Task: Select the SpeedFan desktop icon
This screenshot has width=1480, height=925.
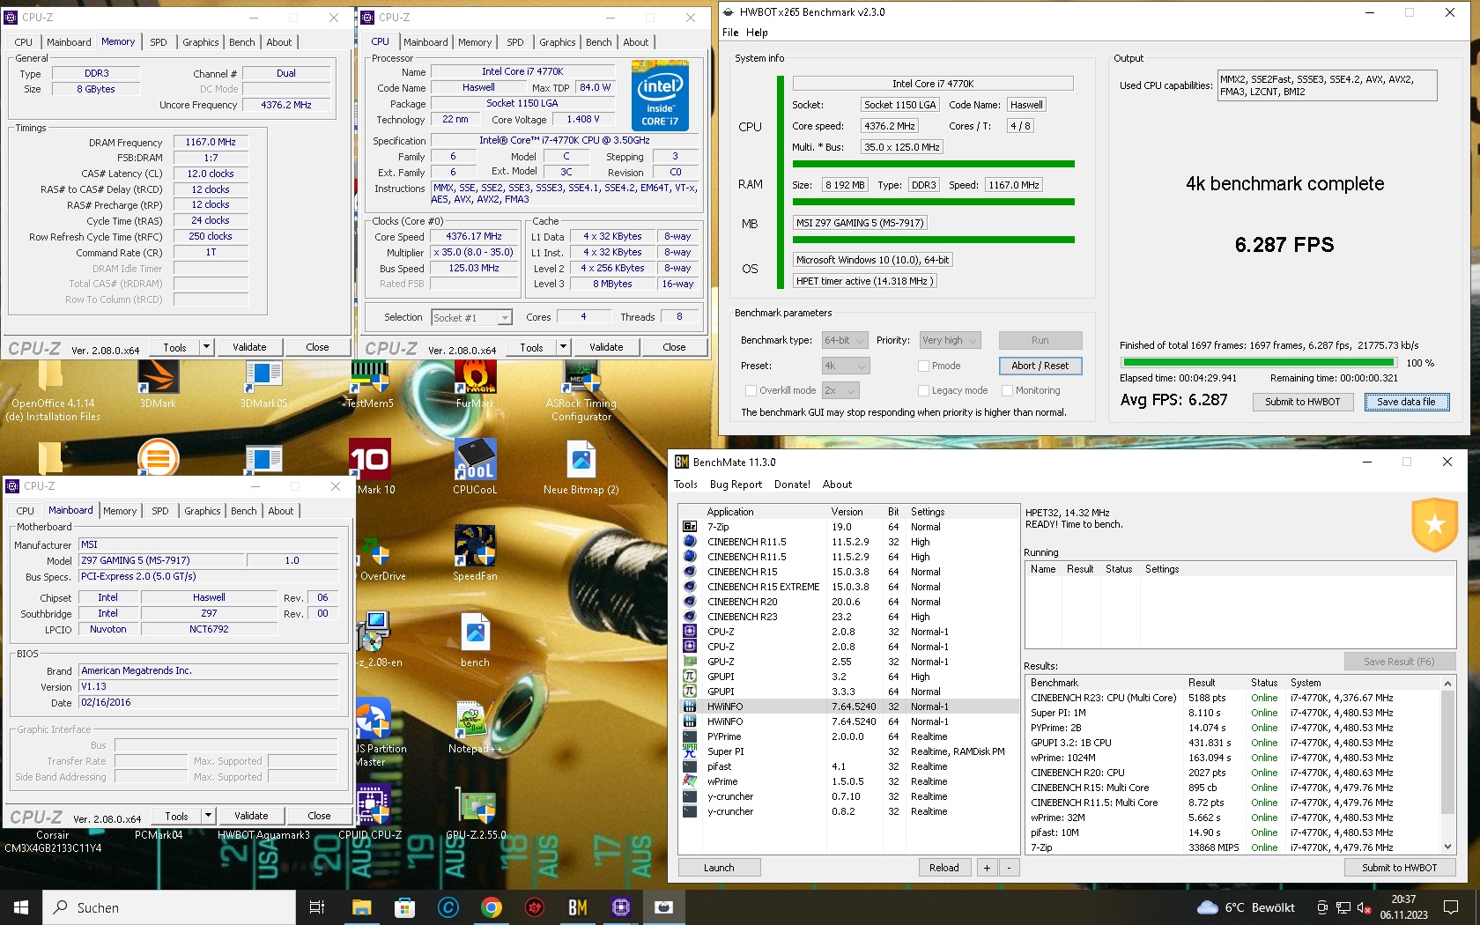Action: click(475, 546)
